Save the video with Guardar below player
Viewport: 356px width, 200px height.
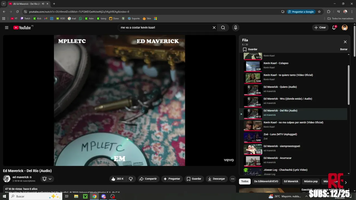click(194, 179)
